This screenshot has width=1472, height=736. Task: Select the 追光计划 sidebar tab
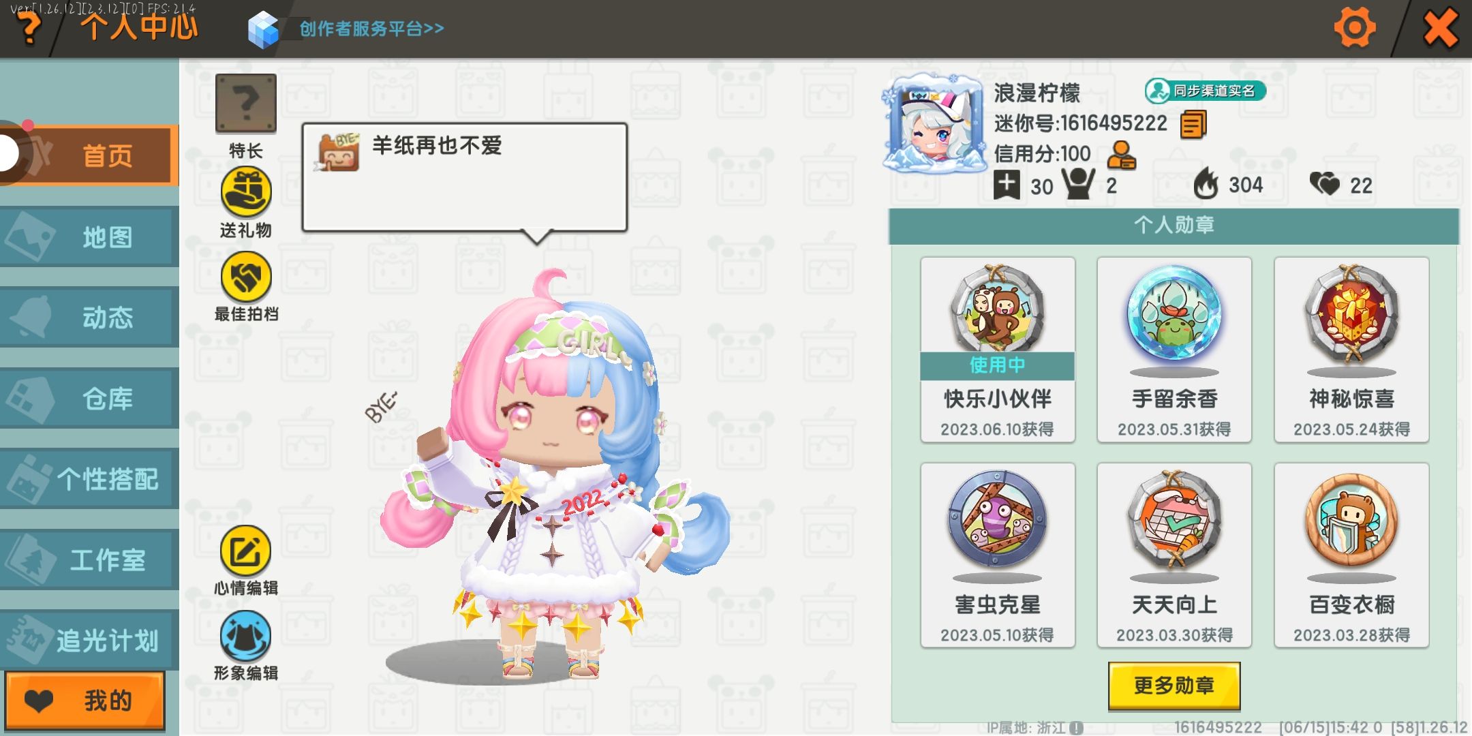coord(89,640)
